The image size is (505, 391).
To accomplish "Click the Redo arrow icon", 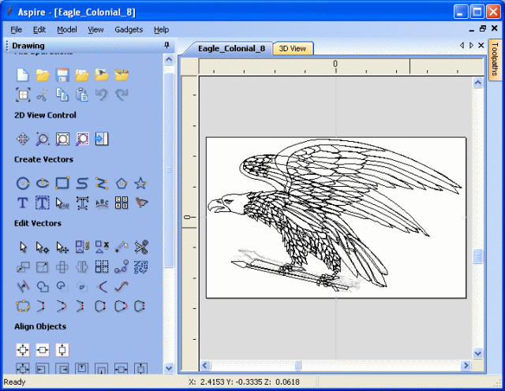I will 122,95.
